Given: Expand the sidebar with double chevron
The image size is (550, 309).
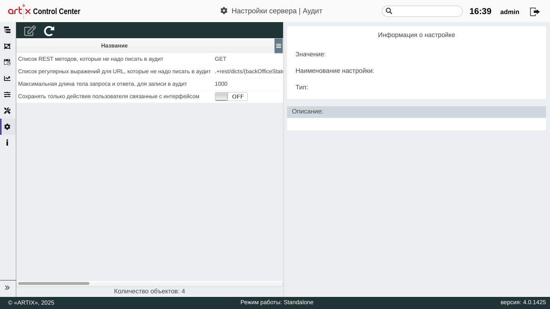Looking at the screenshot, I should (x=7, y=288).
